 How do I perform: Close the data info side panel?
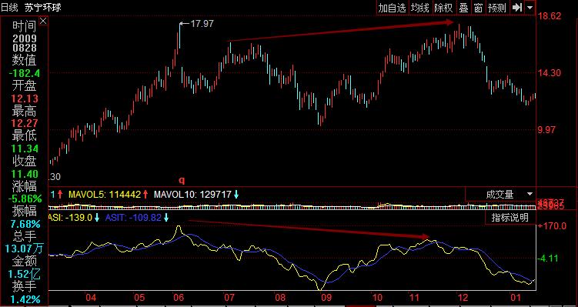43,22
